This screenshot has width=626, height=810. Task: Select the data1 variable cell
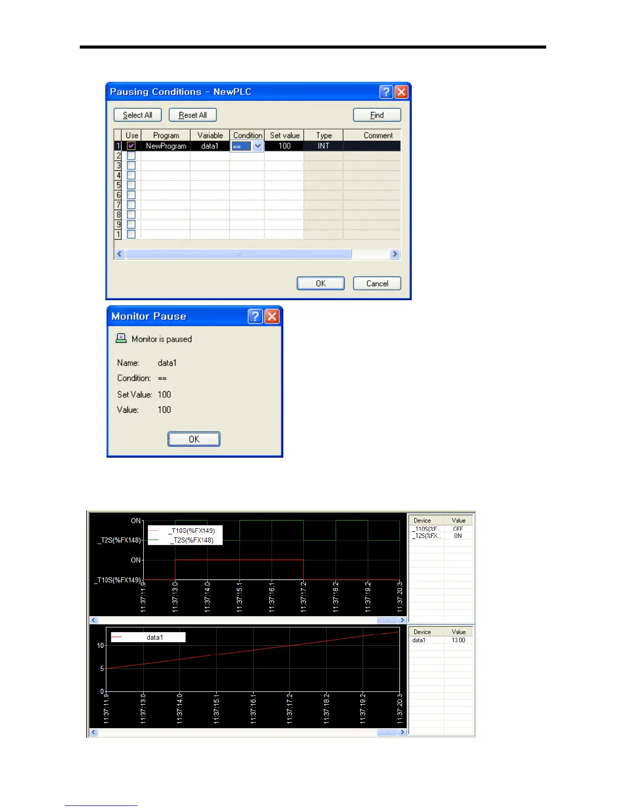(x=210, y=146)
